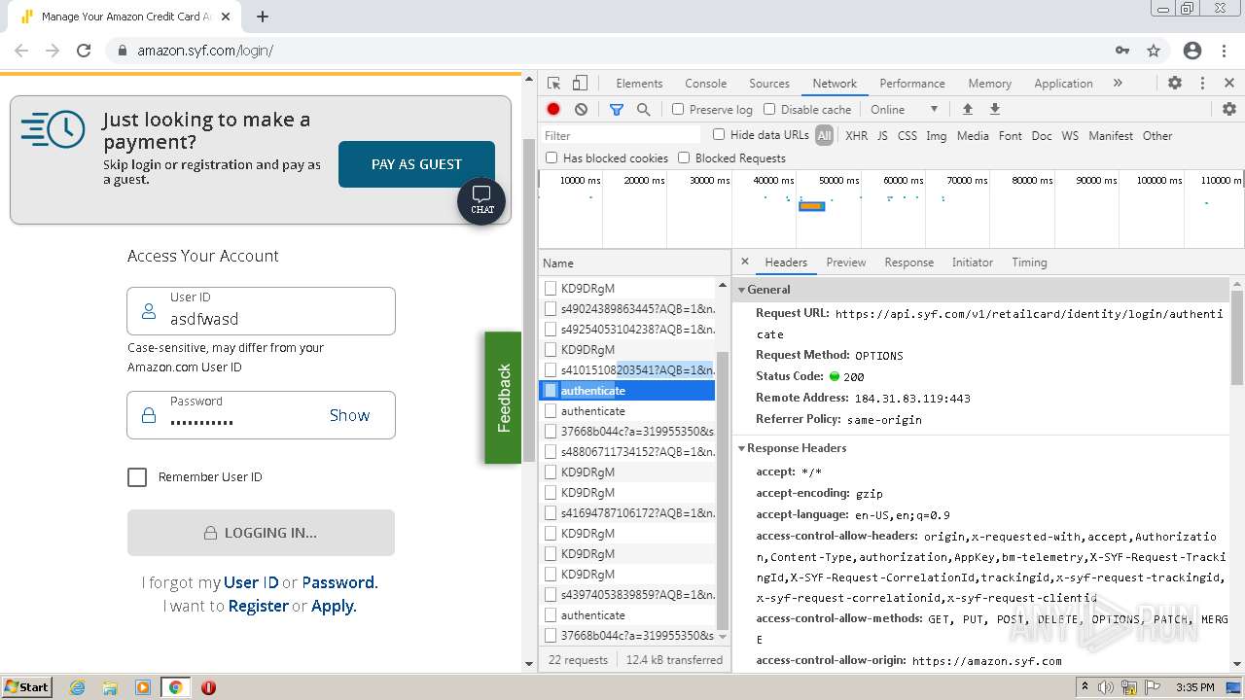Open a new browser tab
Screen dimensions: 1245x700
pyautogui.click(x=263, y=17)
